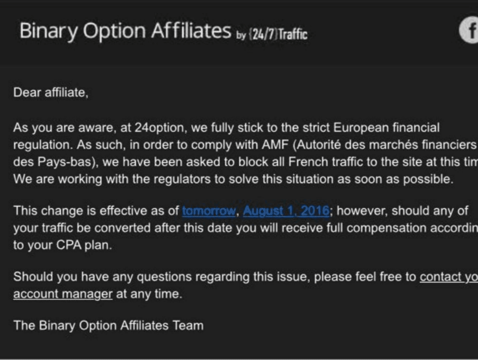Image resolution: width=478 pixels, height=360 pixels.
Task: Click the Binary Option Affiliates header title
Action: click(125, 31)
